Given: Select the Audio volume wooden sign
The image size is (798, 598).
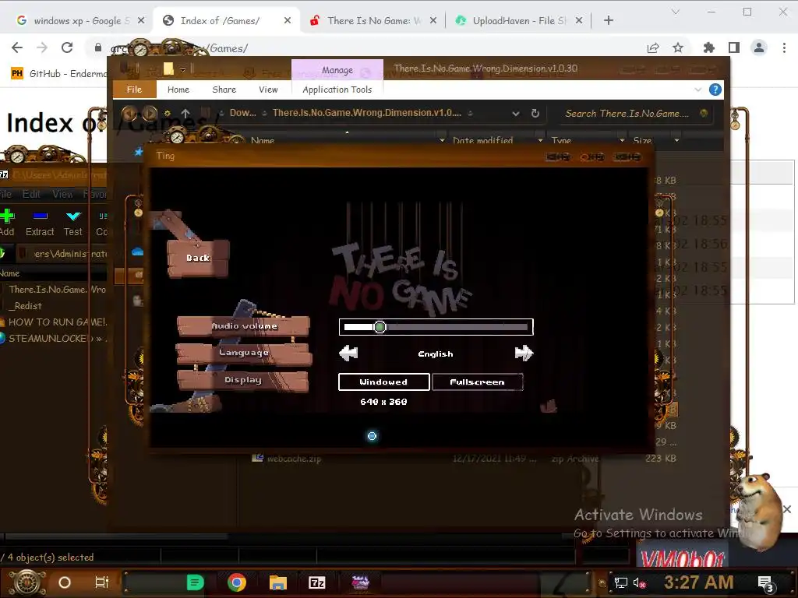Looking at the screenshot, I should click(x=244, y=326).
